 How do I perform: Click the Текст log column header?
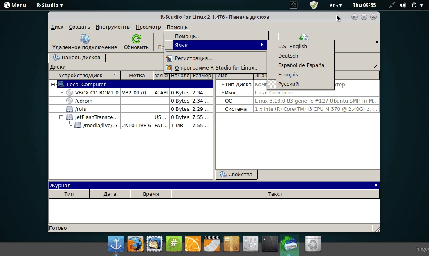[275, 194]
